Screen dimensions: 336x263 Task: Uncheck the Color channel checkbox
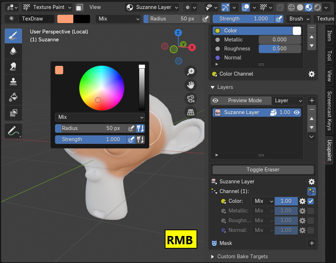coord(310,201)
